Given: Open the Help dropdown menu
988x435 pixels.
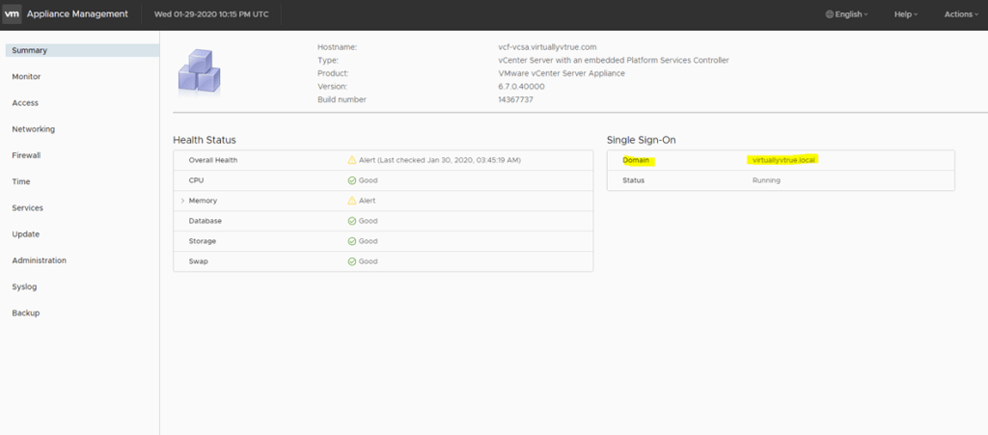Looking at the screenshot, I should point(905,14).
